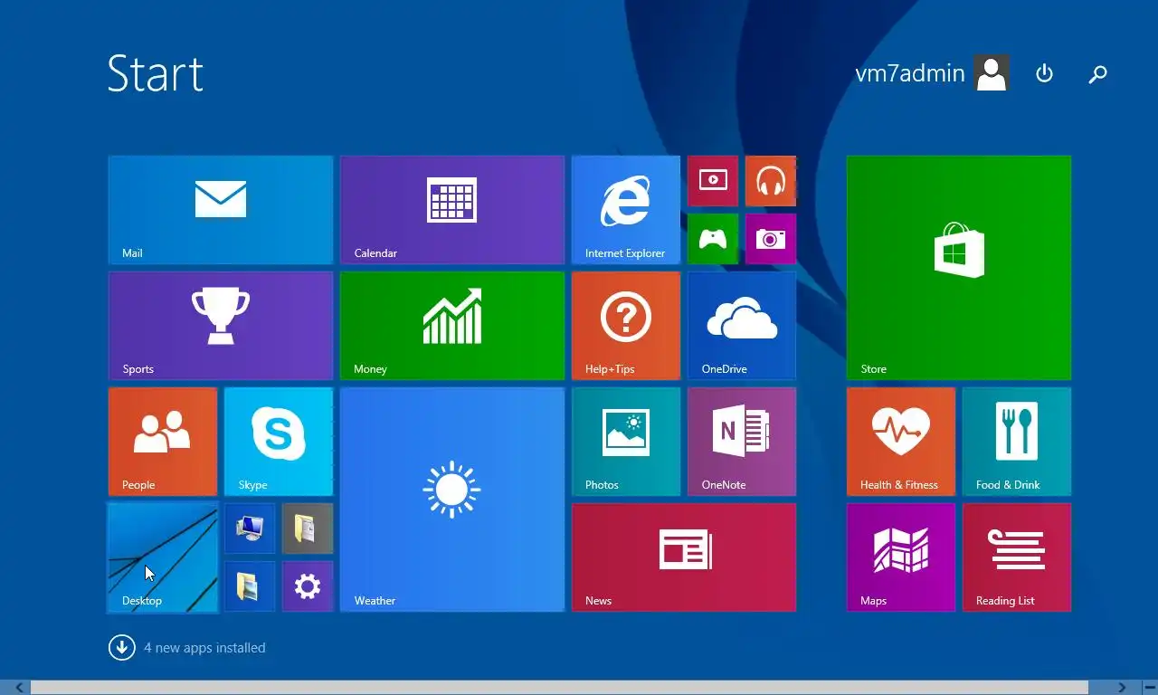Open the Food & Drink tile
Viewport: 1158px width, 695px height.
1017,442
